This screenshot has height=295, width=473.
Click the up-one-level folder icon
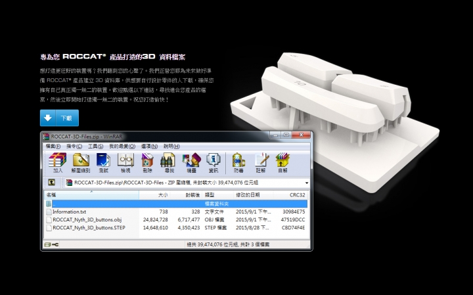click(x=52, y=183)
